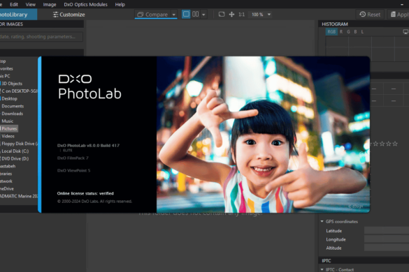The image size is (409, 272).
Task: Select Downloads folder
Action: (13, 114)
